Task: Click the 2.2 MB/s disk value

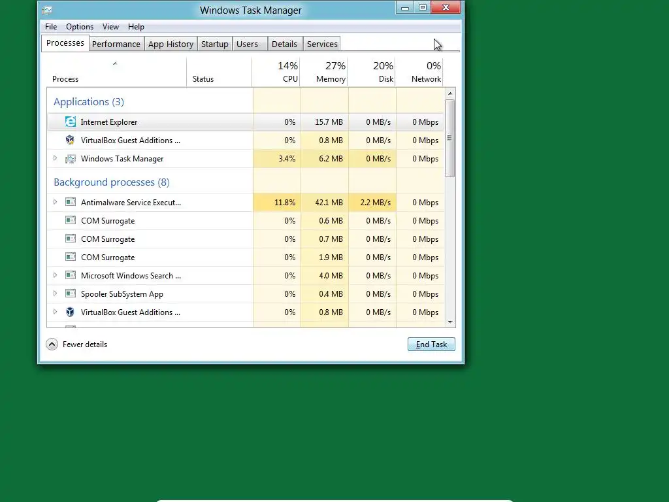Action: click(x=376, y=203)
